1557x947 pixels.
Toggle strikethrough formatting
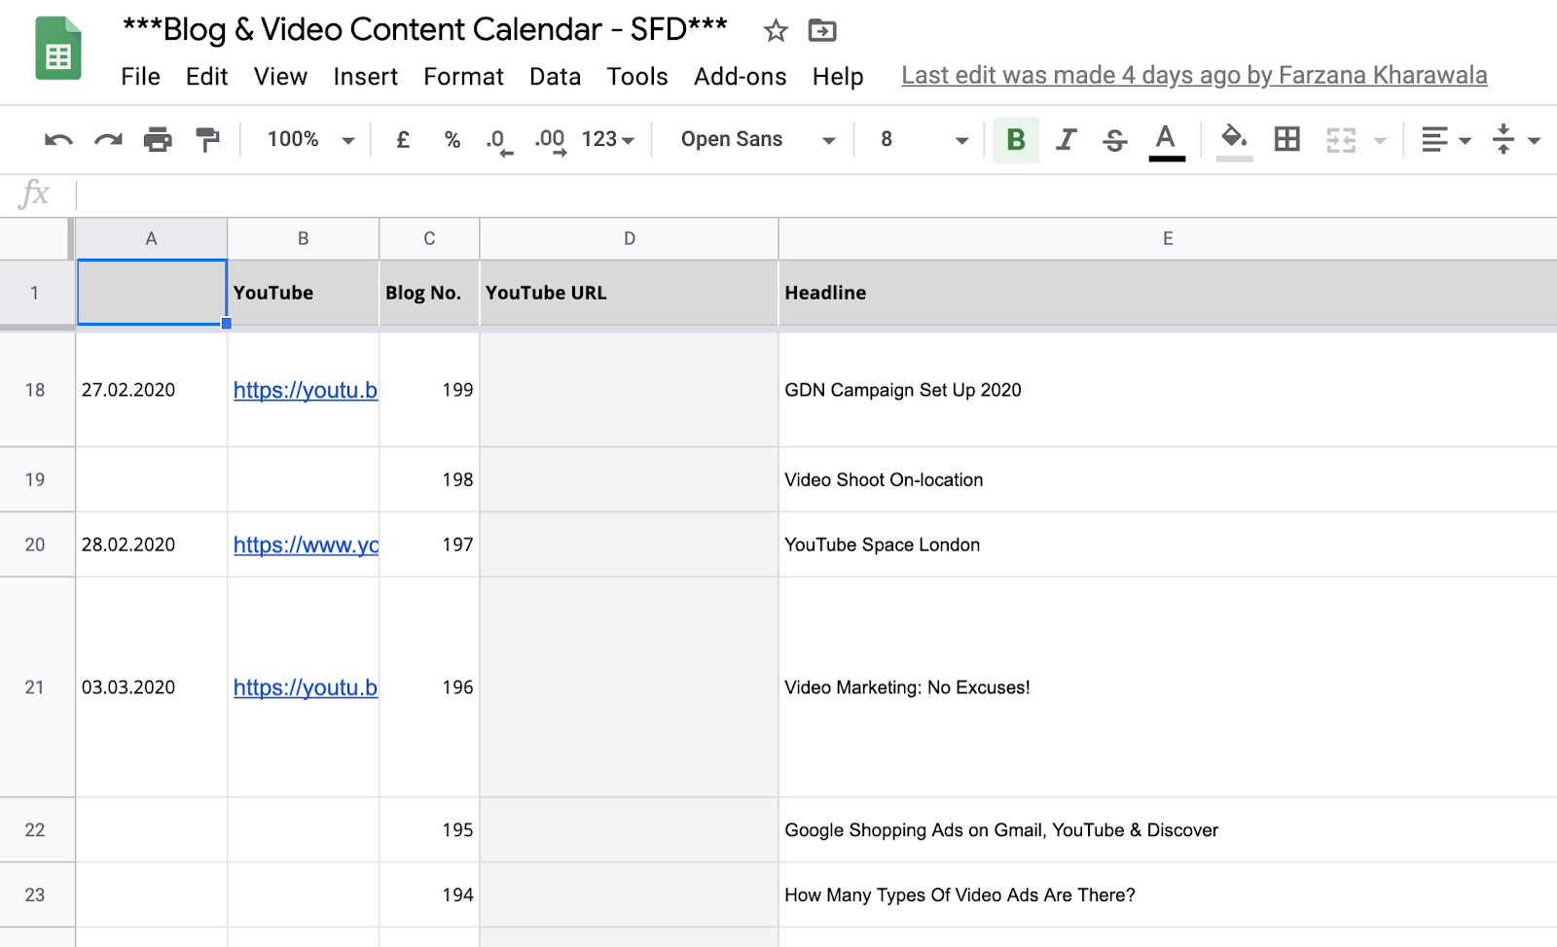(1115, 140)
